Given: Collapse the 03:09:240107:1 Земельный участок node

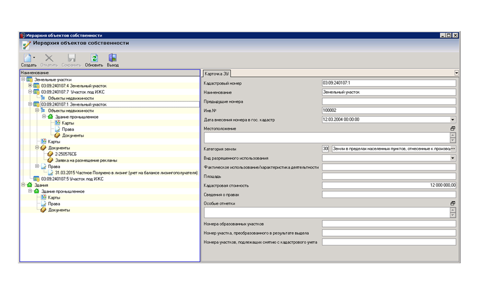Looking at the screenshot, I should pyautogui.click(x=30, y=104).
